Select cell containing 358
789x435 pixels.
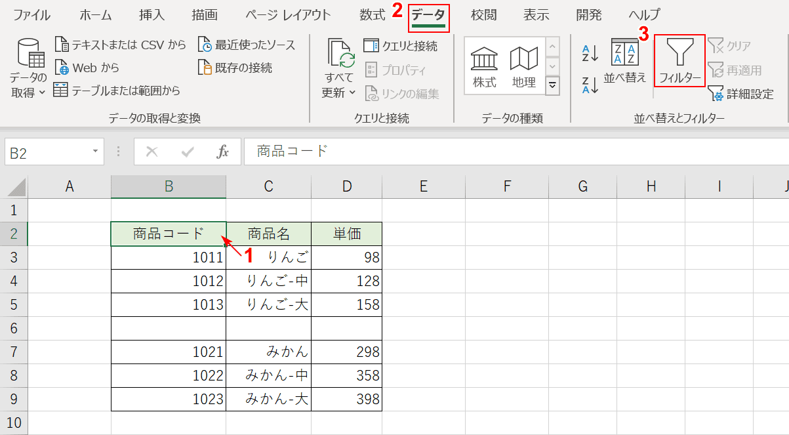(347, 375)
